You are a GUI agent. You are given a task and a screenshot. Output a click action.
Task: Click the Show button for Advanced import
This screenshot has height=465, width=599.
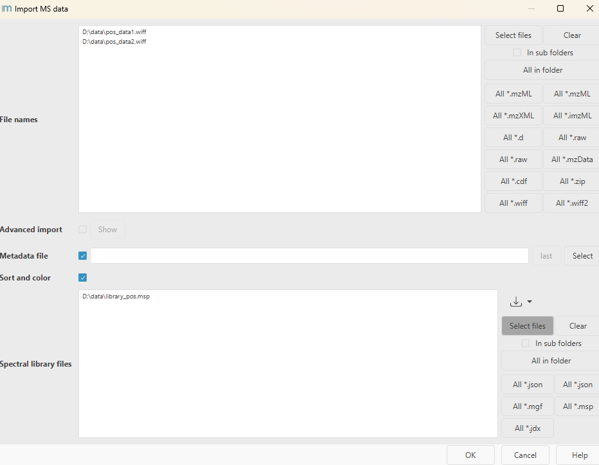(x=107, y=230)
